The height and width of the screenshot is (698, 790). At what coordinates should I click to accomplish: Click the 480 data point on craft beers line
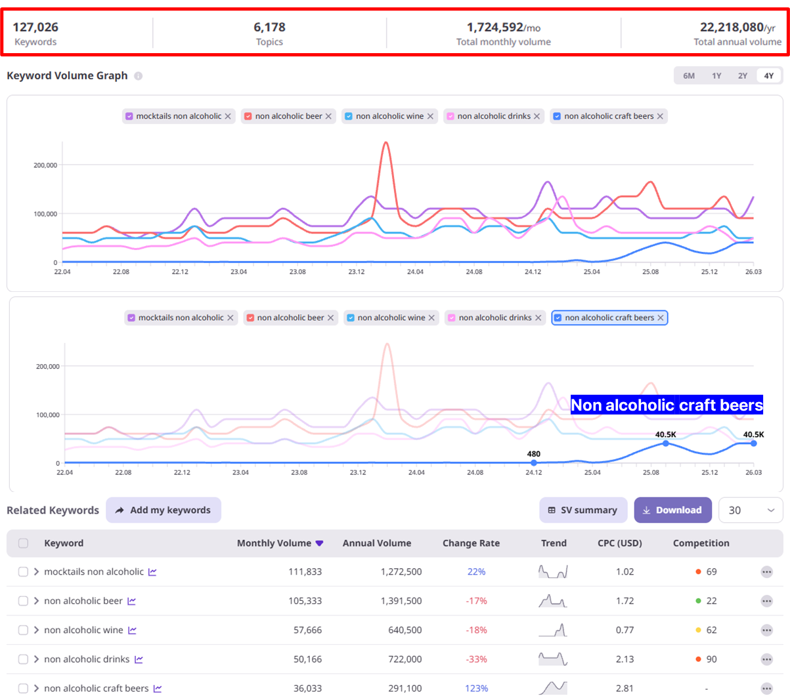tap(534, 462)
